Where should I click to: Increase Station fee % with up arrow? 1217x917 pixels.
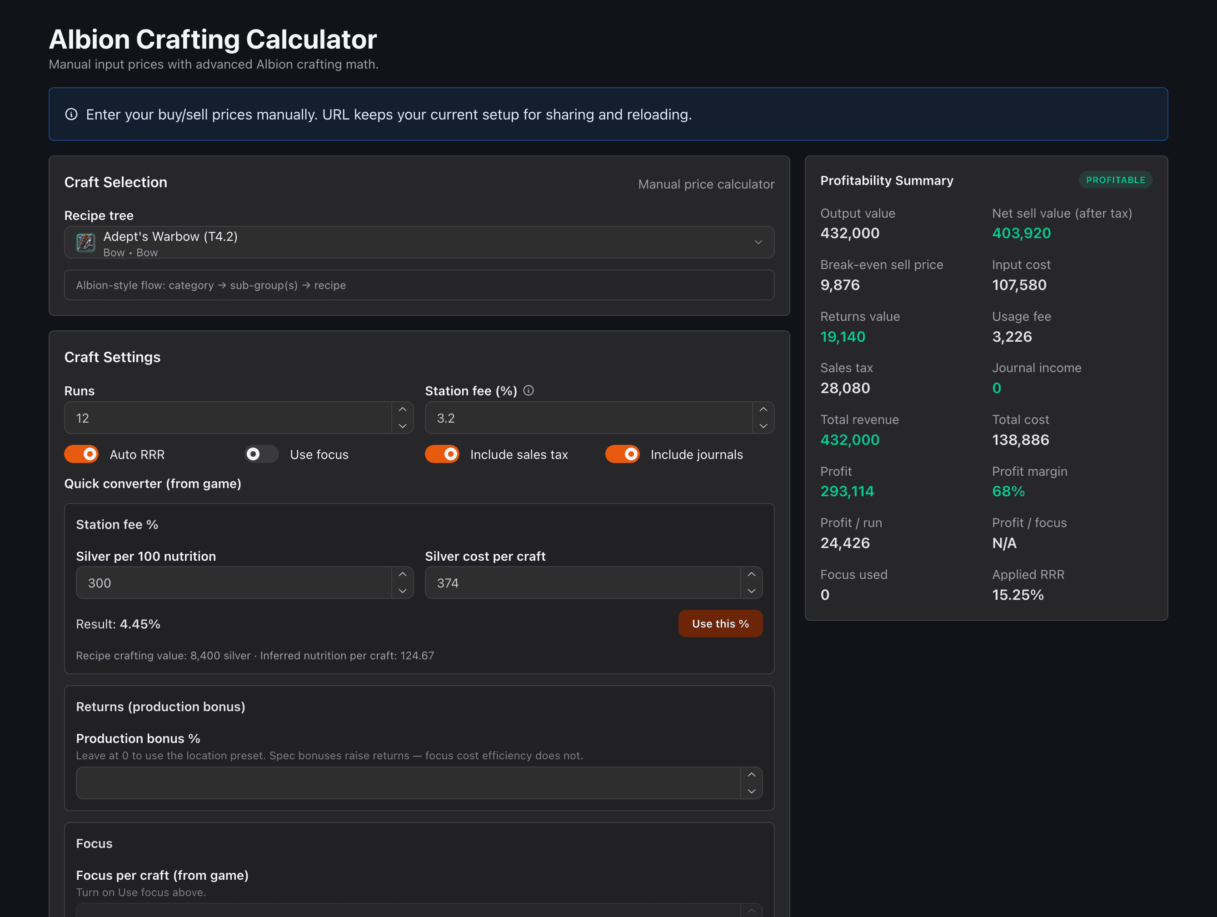[x=763, y=410]
